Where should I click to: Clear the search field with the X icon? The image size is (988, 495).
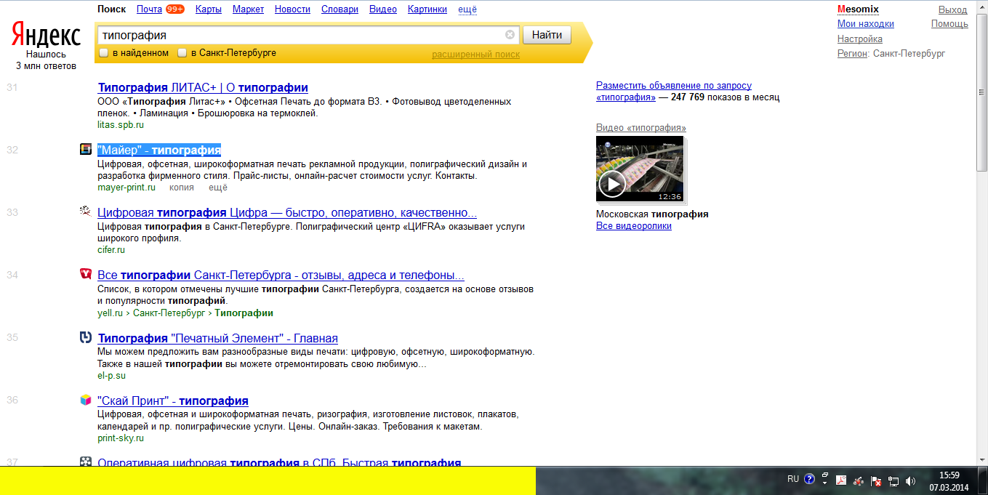510,35
